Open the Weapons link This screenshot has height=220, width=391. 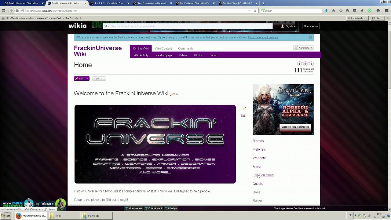(259, 158)
